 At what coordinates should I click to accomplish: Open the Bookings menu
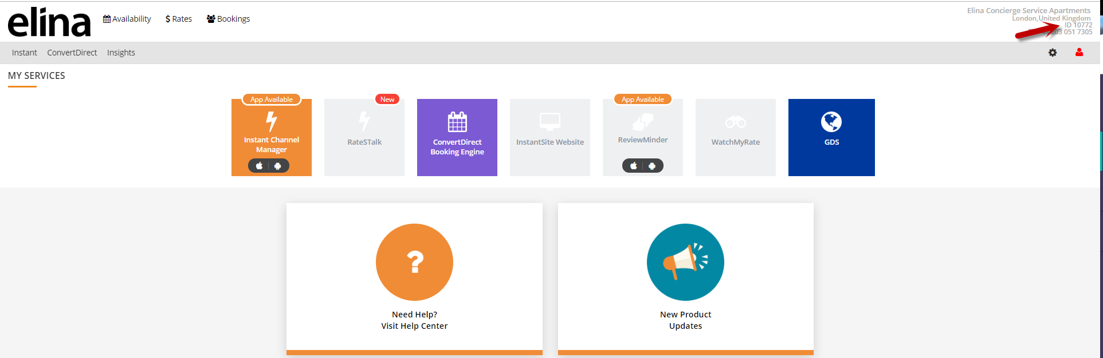(229, 19)
